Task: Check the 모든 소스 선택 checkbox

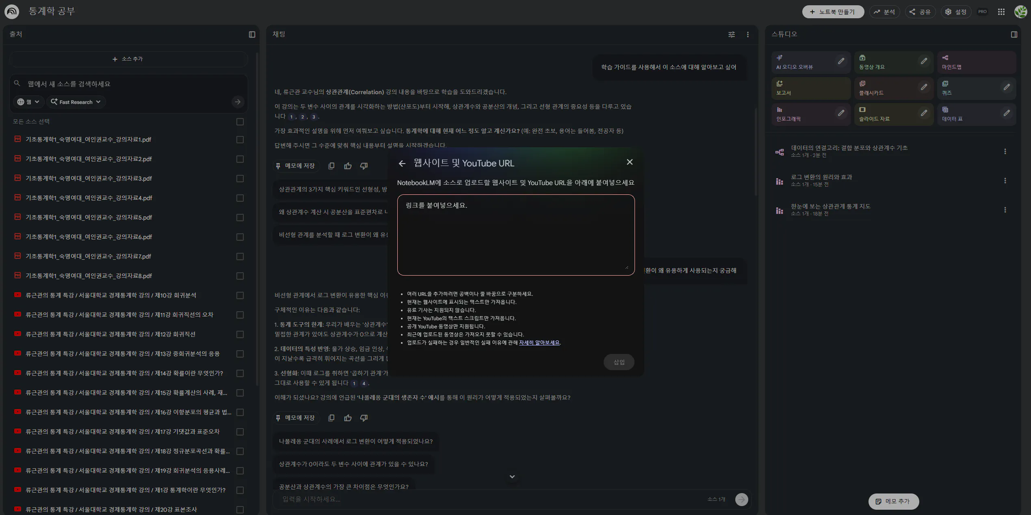Action: pos(240,122)
